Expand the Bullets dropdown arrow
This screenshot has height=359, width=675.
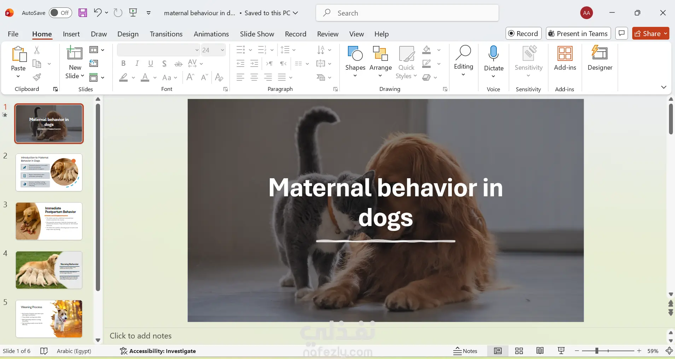(250, 50)
